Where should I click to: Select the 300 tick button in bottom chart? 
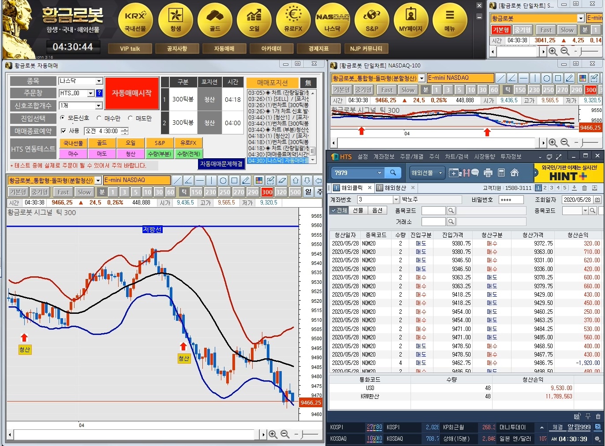267,192
